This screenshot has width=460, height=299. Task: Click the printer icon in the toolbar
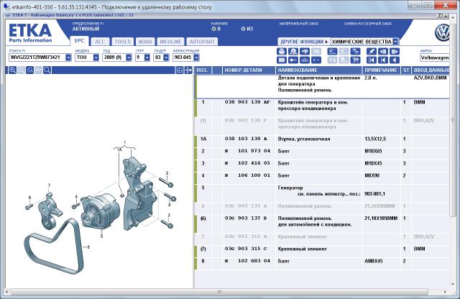tap(282, 51)
